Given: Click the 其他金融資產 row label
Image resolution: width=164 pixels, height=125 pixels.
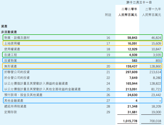Looking at the screenshot, I should 14,101.
